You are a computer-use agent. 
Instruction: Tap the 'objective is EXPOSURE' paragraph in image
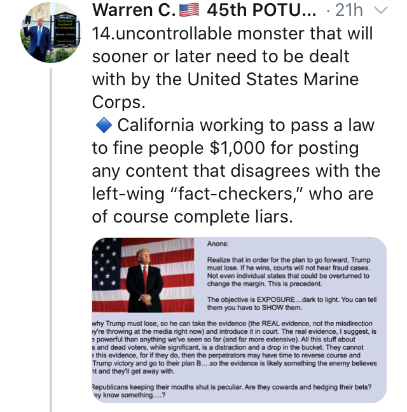[x=292, y=303]
